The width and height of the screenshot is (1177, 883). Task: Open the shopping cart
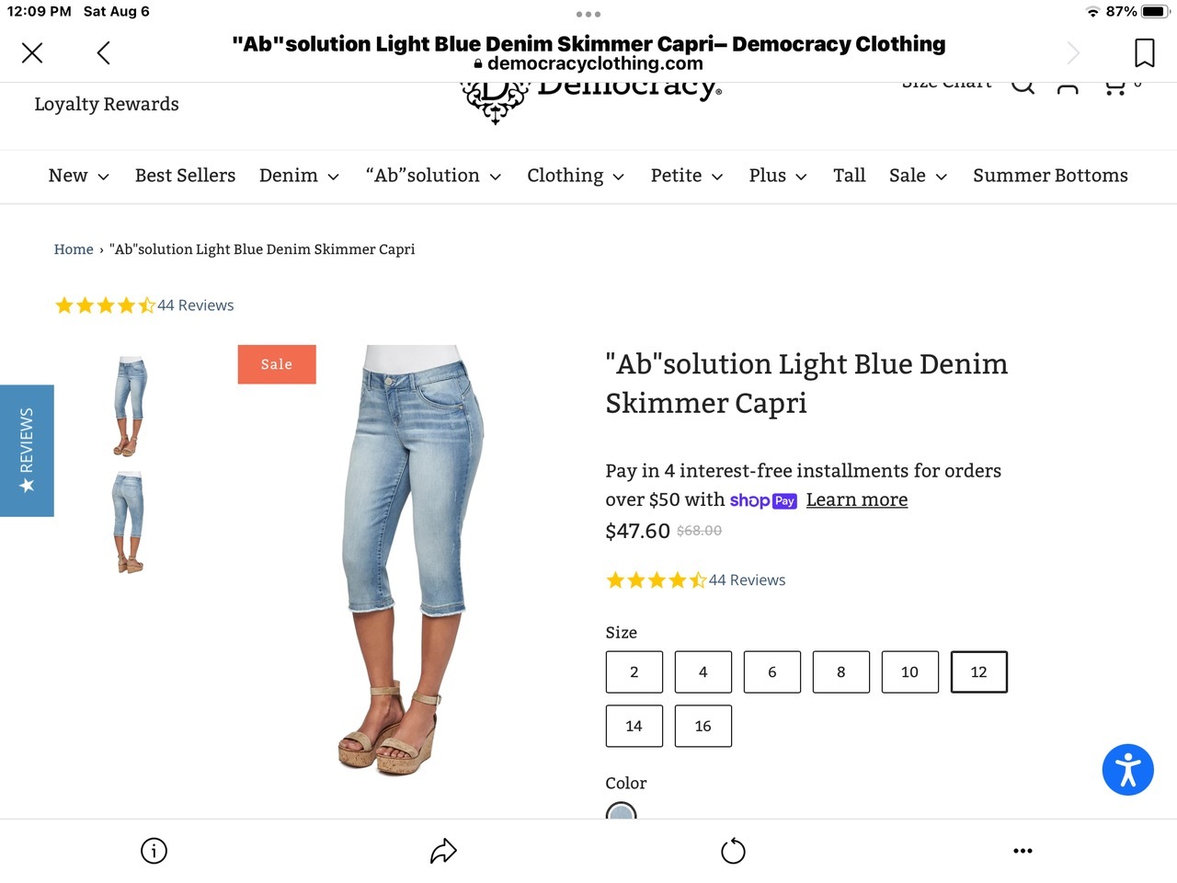pos(1115,87)
